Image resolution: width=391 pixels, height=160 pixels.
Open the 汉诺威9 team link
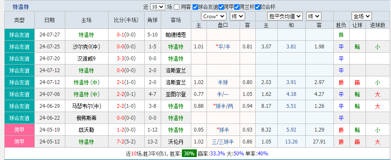86,59
